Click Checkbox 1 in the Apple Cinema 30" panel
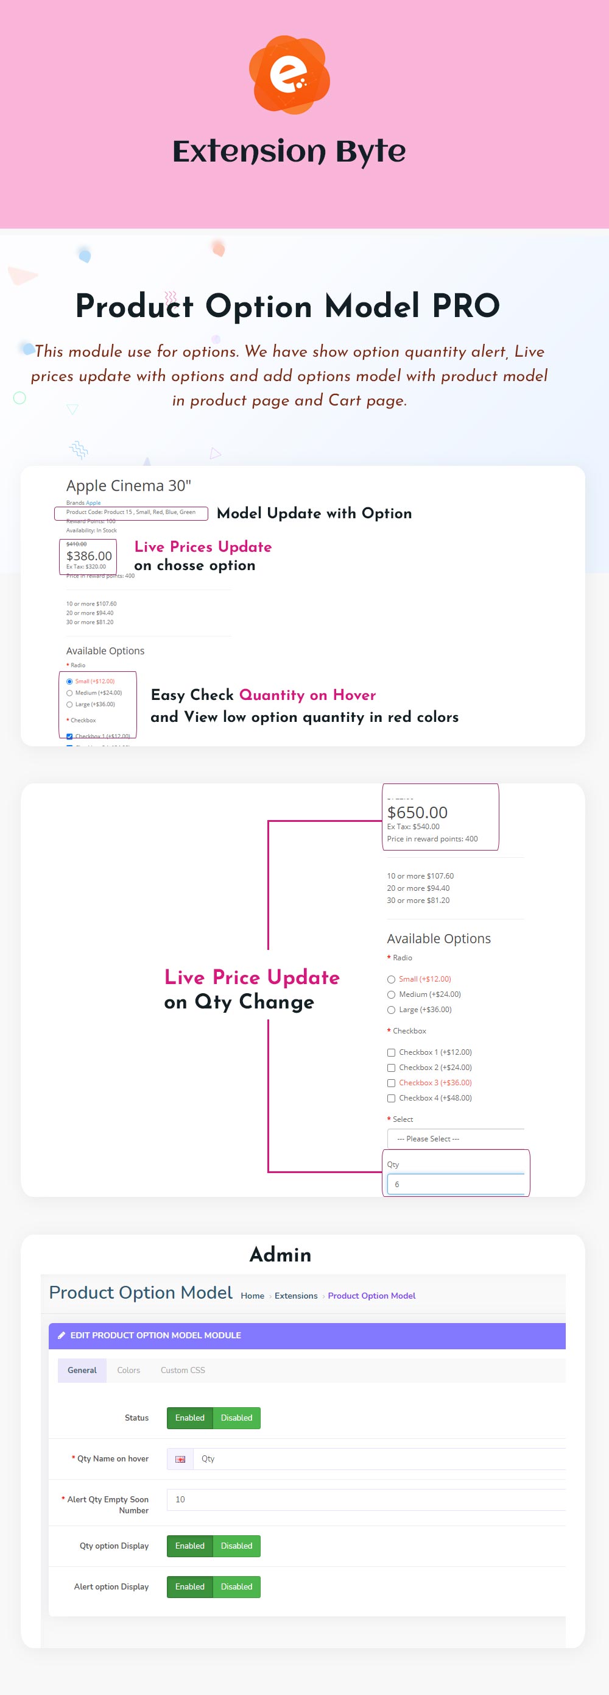Viewport: 609px width, 1695px height. click(69, 737)
